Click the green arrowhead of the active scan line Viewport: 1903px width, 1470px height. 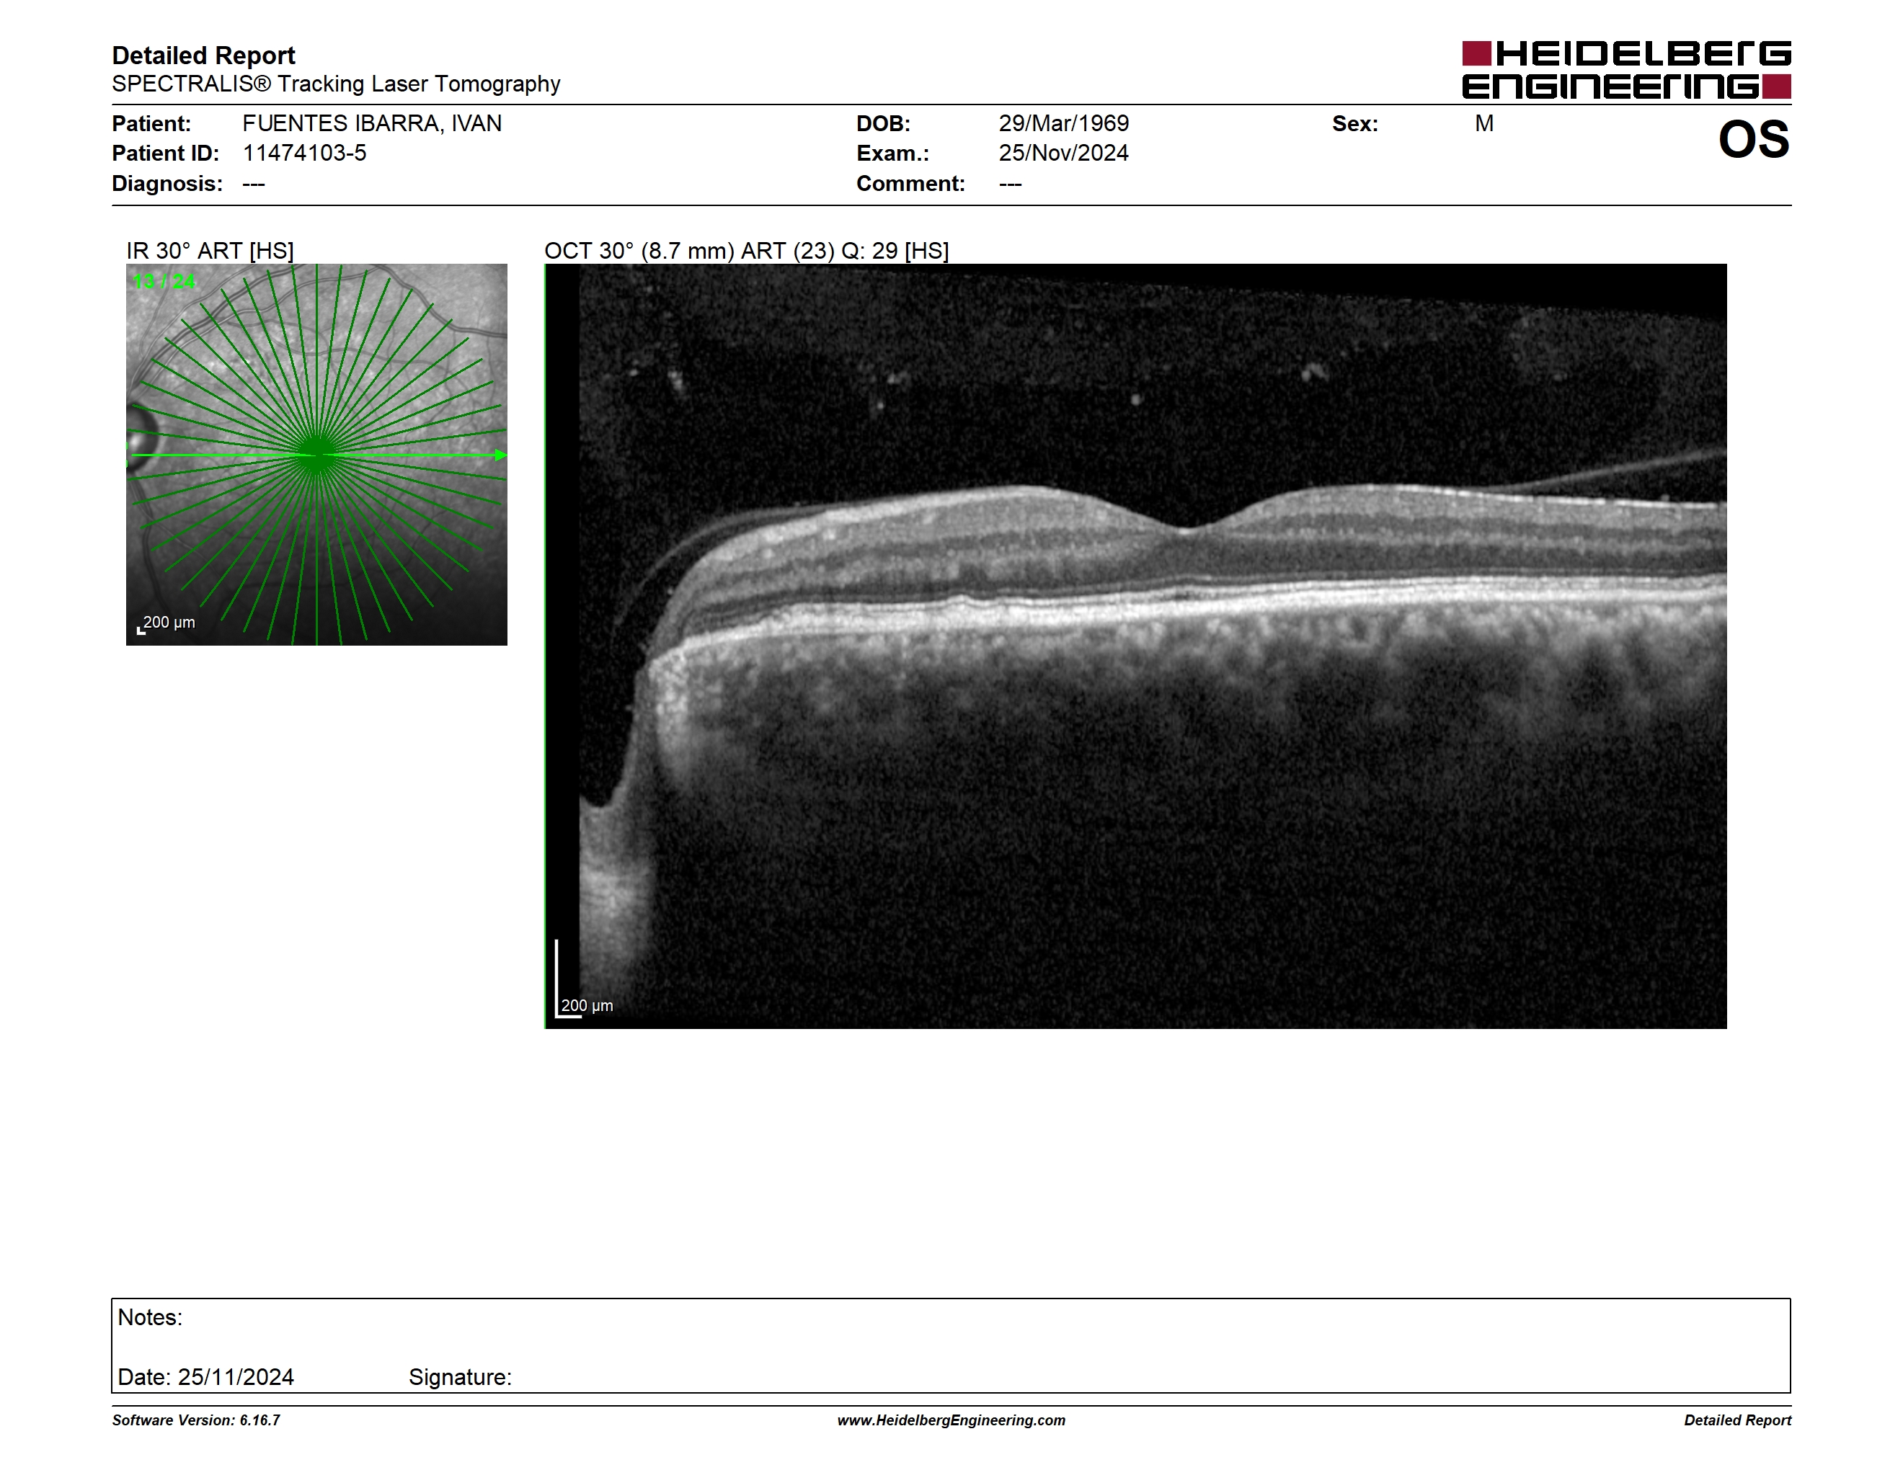(x=501, y=455)
